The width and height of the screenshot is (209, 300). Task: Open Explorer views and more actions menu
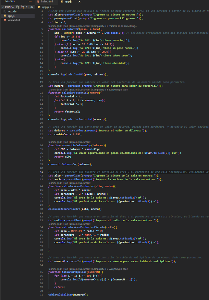[30, 1]
